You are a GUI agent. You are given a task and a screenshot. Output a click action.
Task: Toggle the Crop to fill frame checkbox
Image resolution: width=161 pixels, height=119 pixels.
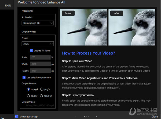tap(31, 51)
